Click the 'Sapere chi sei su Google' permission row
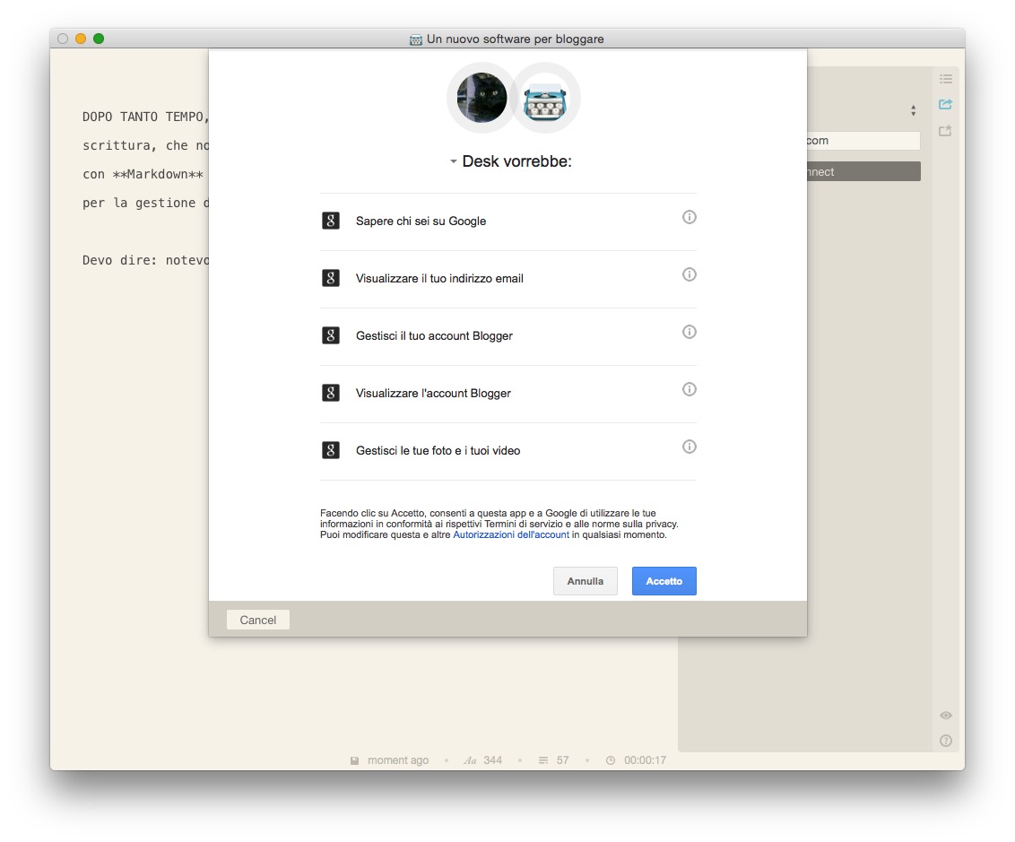 tap(508, 221)
